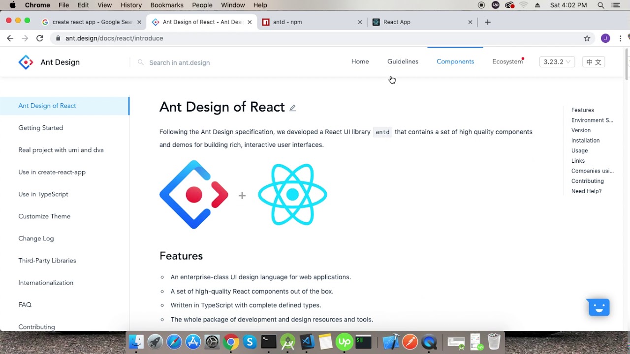Open Trash from the dock

point(494,342)
